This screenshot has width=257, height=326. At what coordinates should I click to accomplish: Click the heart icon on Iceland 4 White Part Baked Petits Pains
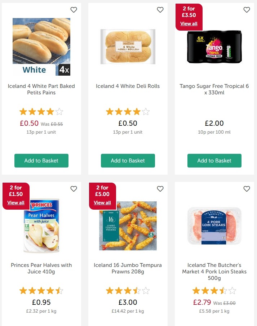coord(74,10)
